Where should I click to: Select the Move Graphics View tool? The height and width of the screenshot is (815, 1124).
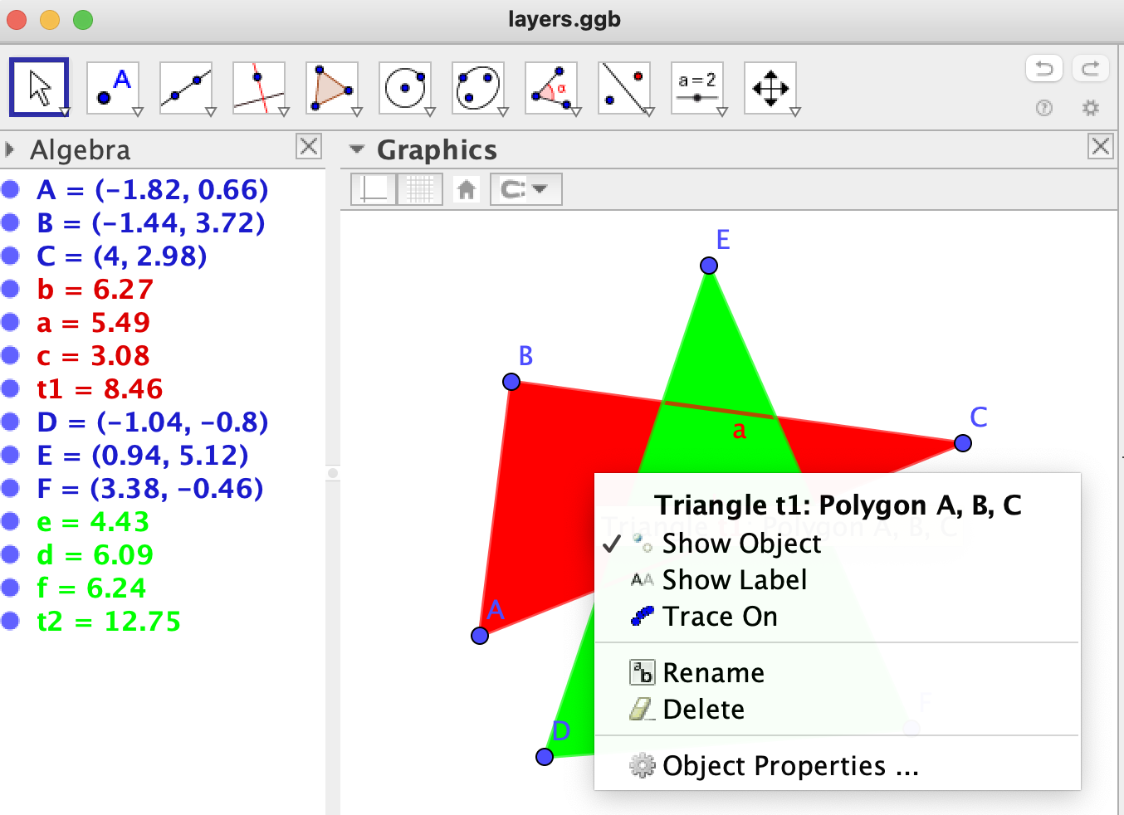tap(770, 87)
